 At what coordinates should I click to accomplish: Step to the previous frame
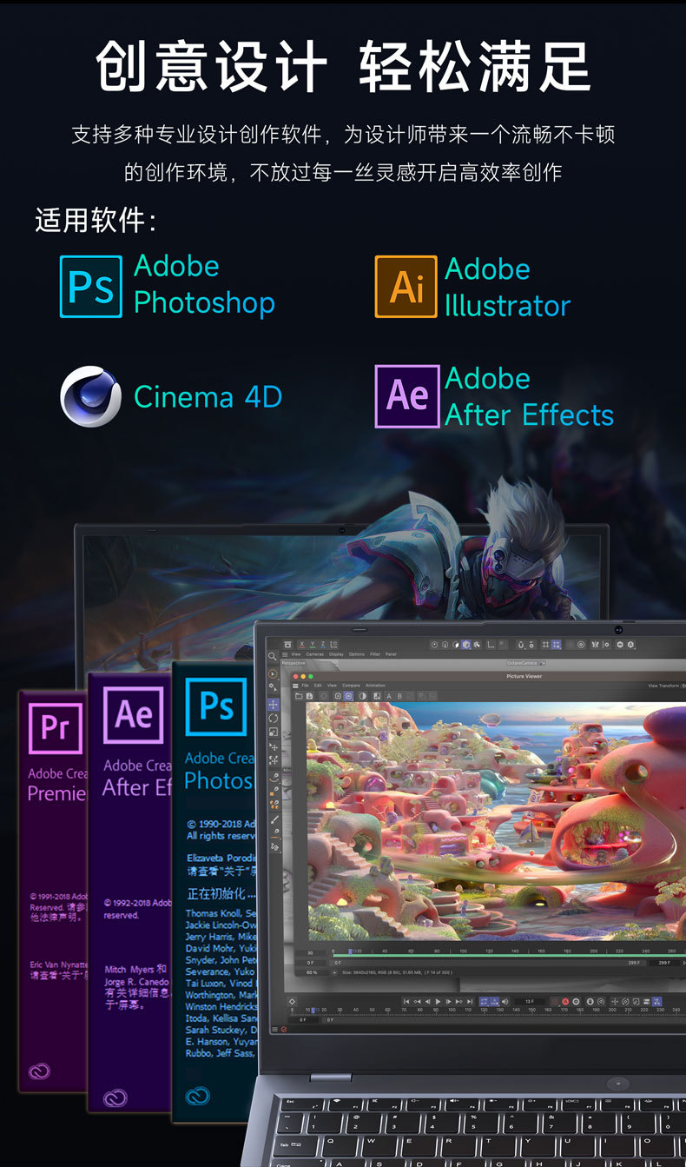[428, 1002]
